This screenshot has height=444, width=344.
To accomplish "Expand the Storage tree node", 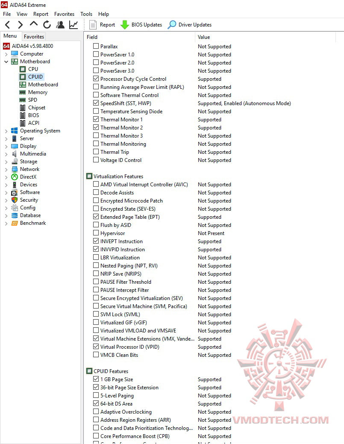I will point(6,162).
